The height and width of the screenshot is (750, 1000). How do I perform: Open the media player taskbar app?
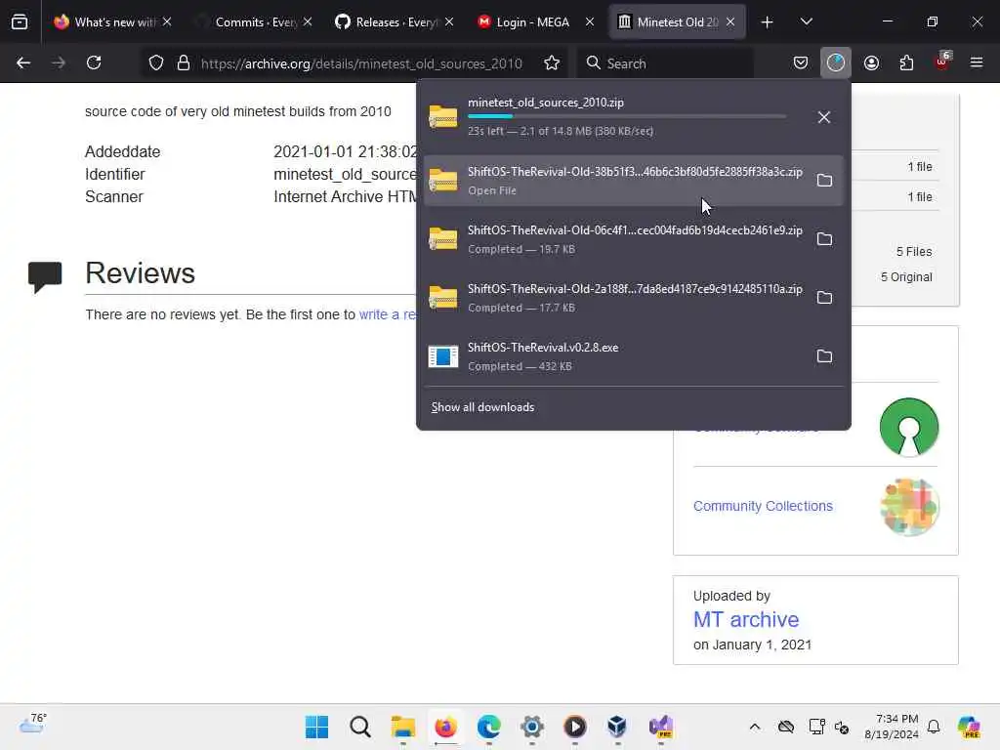tap(574, 727)
